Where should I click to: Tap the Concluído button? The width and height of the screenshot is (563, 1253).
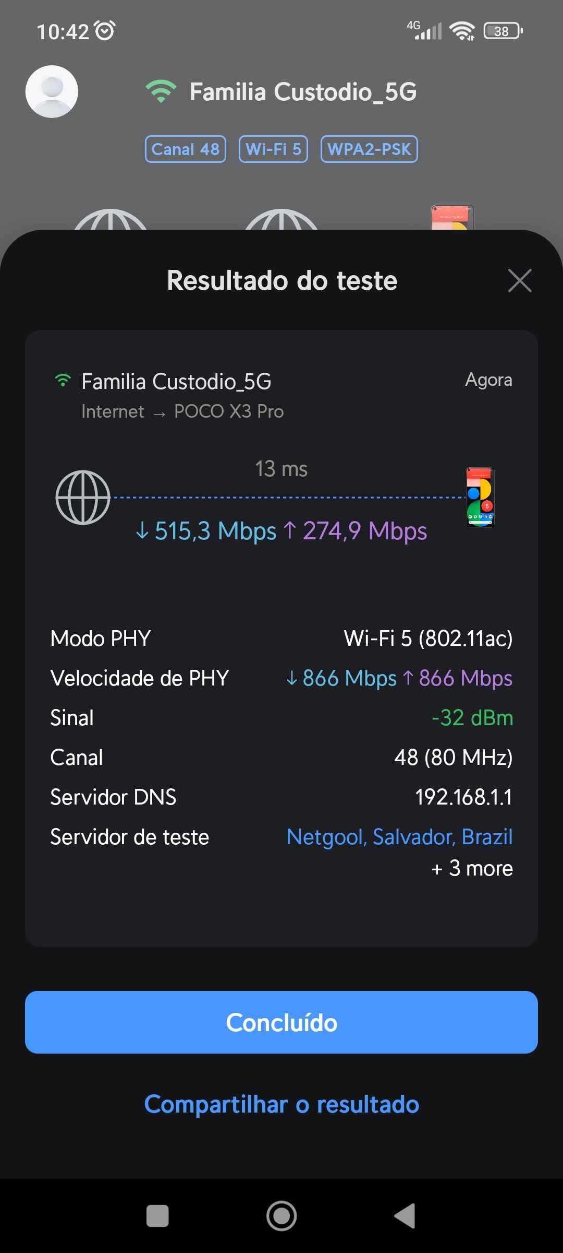click(x=281, y=1022)
